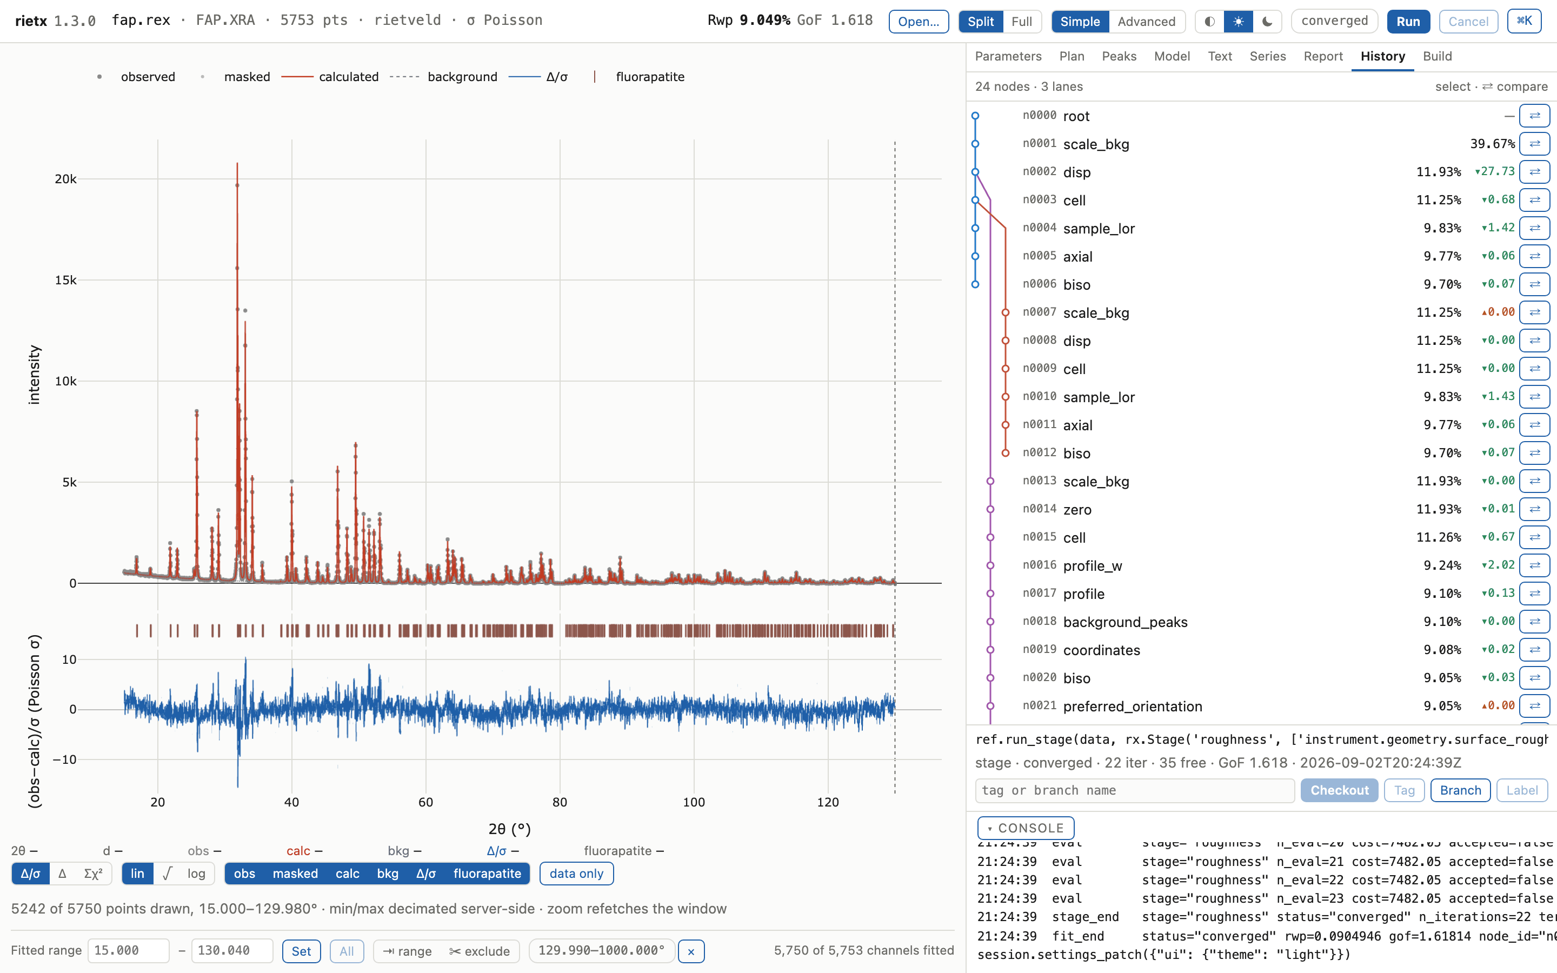Click compare icon for n0007 scale_bkg
1557x973 pixels.
click(1534, 312)
